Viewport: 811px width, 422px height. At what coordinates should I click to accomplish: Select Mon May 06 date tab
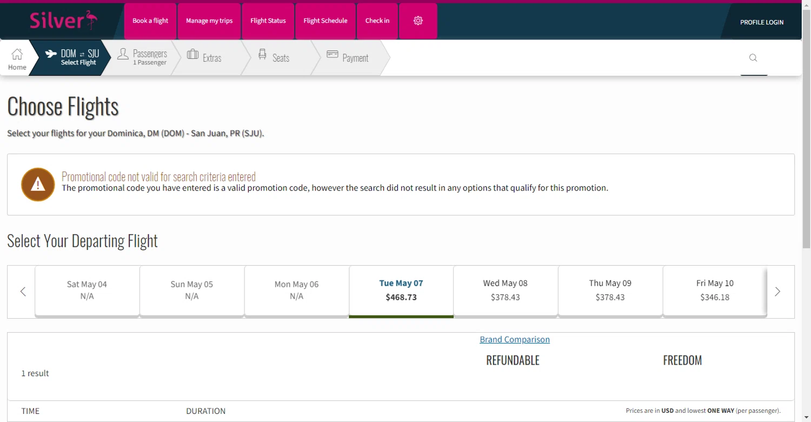(x=297, y=291)
